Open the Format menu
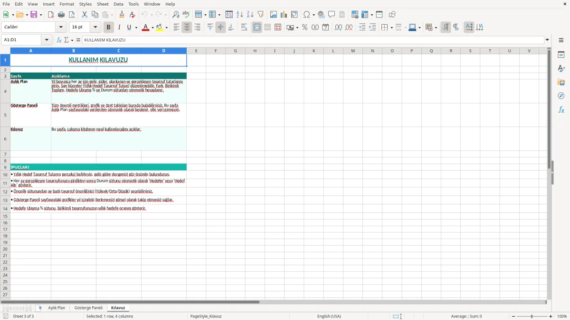Viewport: 570px width, 320px height. pos(66,4)
